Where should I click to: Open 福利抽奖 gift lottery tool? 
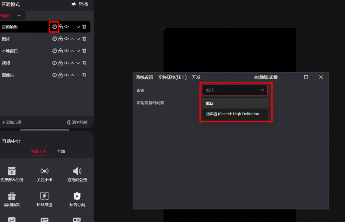coord(12,199)
